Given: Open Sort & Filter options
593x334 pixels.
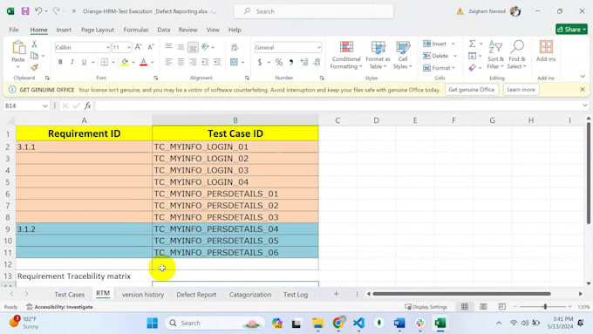Looking at the screenshot, I should tap(495, 55).
